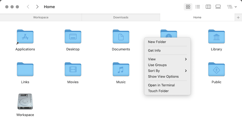Open the Workspace drive icon
The image size is (242, 121).
[x=25, y=102]
